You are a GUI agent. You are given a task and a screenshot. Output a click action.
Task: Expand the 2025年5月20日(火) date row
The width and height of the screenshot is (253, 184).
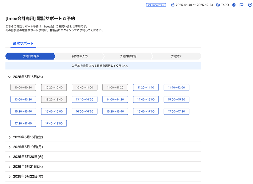[10, 157]
